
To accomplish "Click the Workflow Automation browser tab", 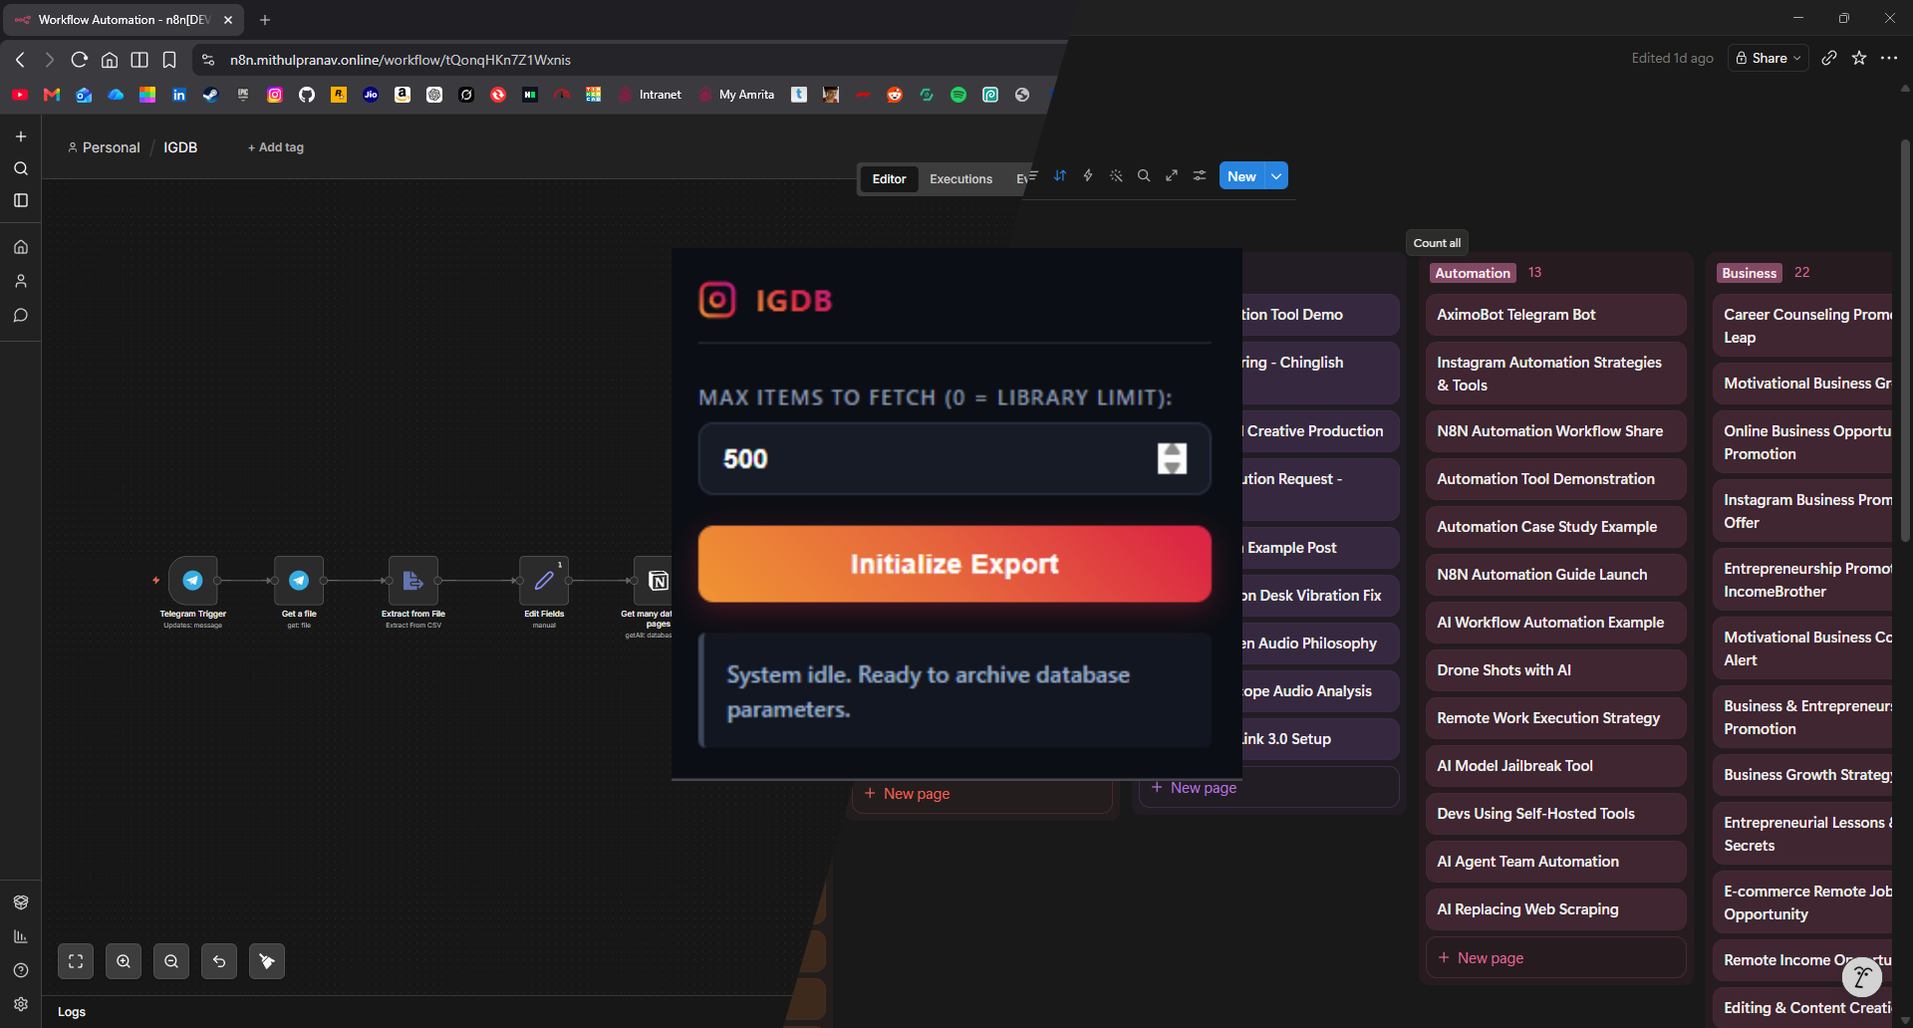I will (x=123, y=19).
